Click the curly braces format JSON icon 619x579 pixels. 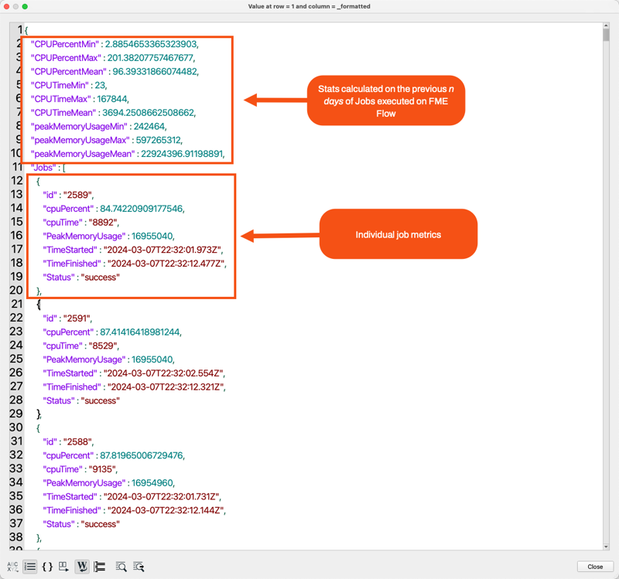[x=47, y=567]
